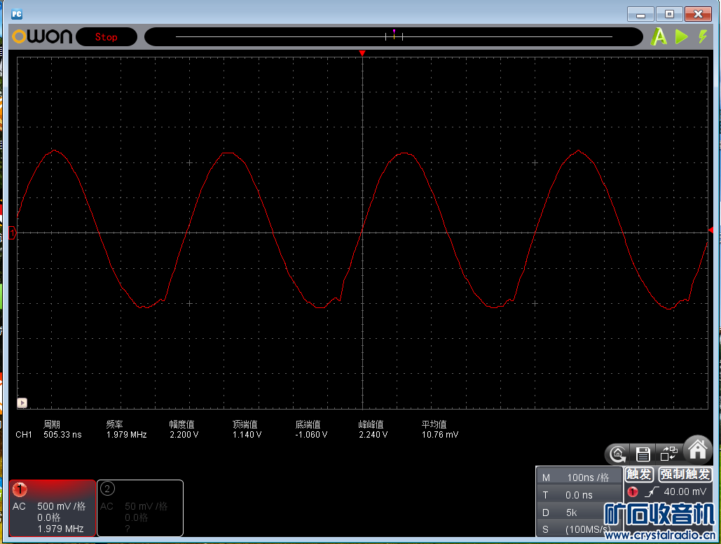Viewport: 721px width, 544px height.
Task: Click the green lightning single-trigger icon
Action: tap(703, 37)
